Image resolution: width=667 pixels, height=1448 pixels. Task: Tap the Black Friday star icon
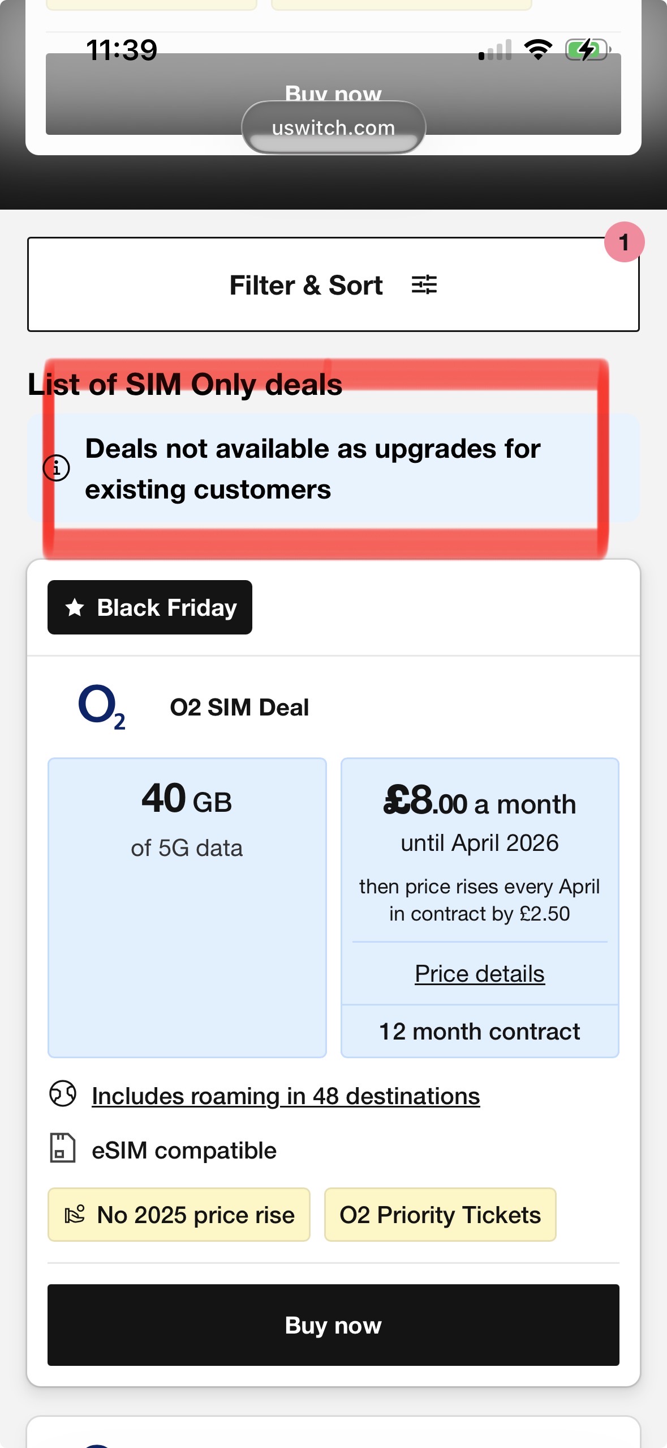tap(75, 608)
